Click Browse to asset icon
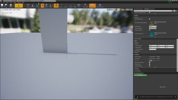The image size is (178, 100). (6, 6)
